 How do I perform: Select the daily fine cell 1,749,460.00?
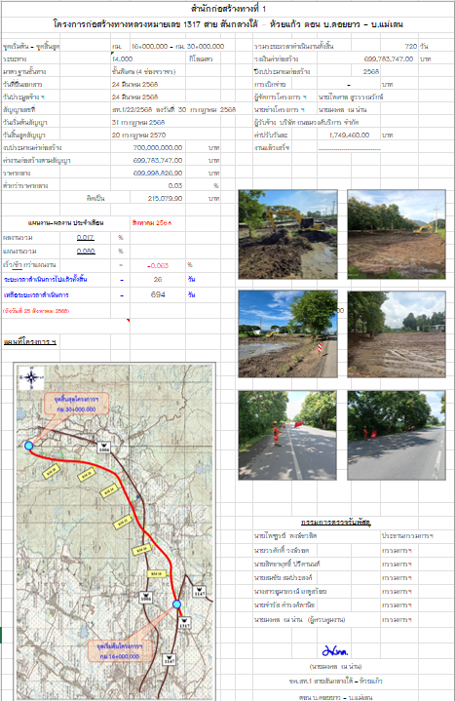pos(349,135)
